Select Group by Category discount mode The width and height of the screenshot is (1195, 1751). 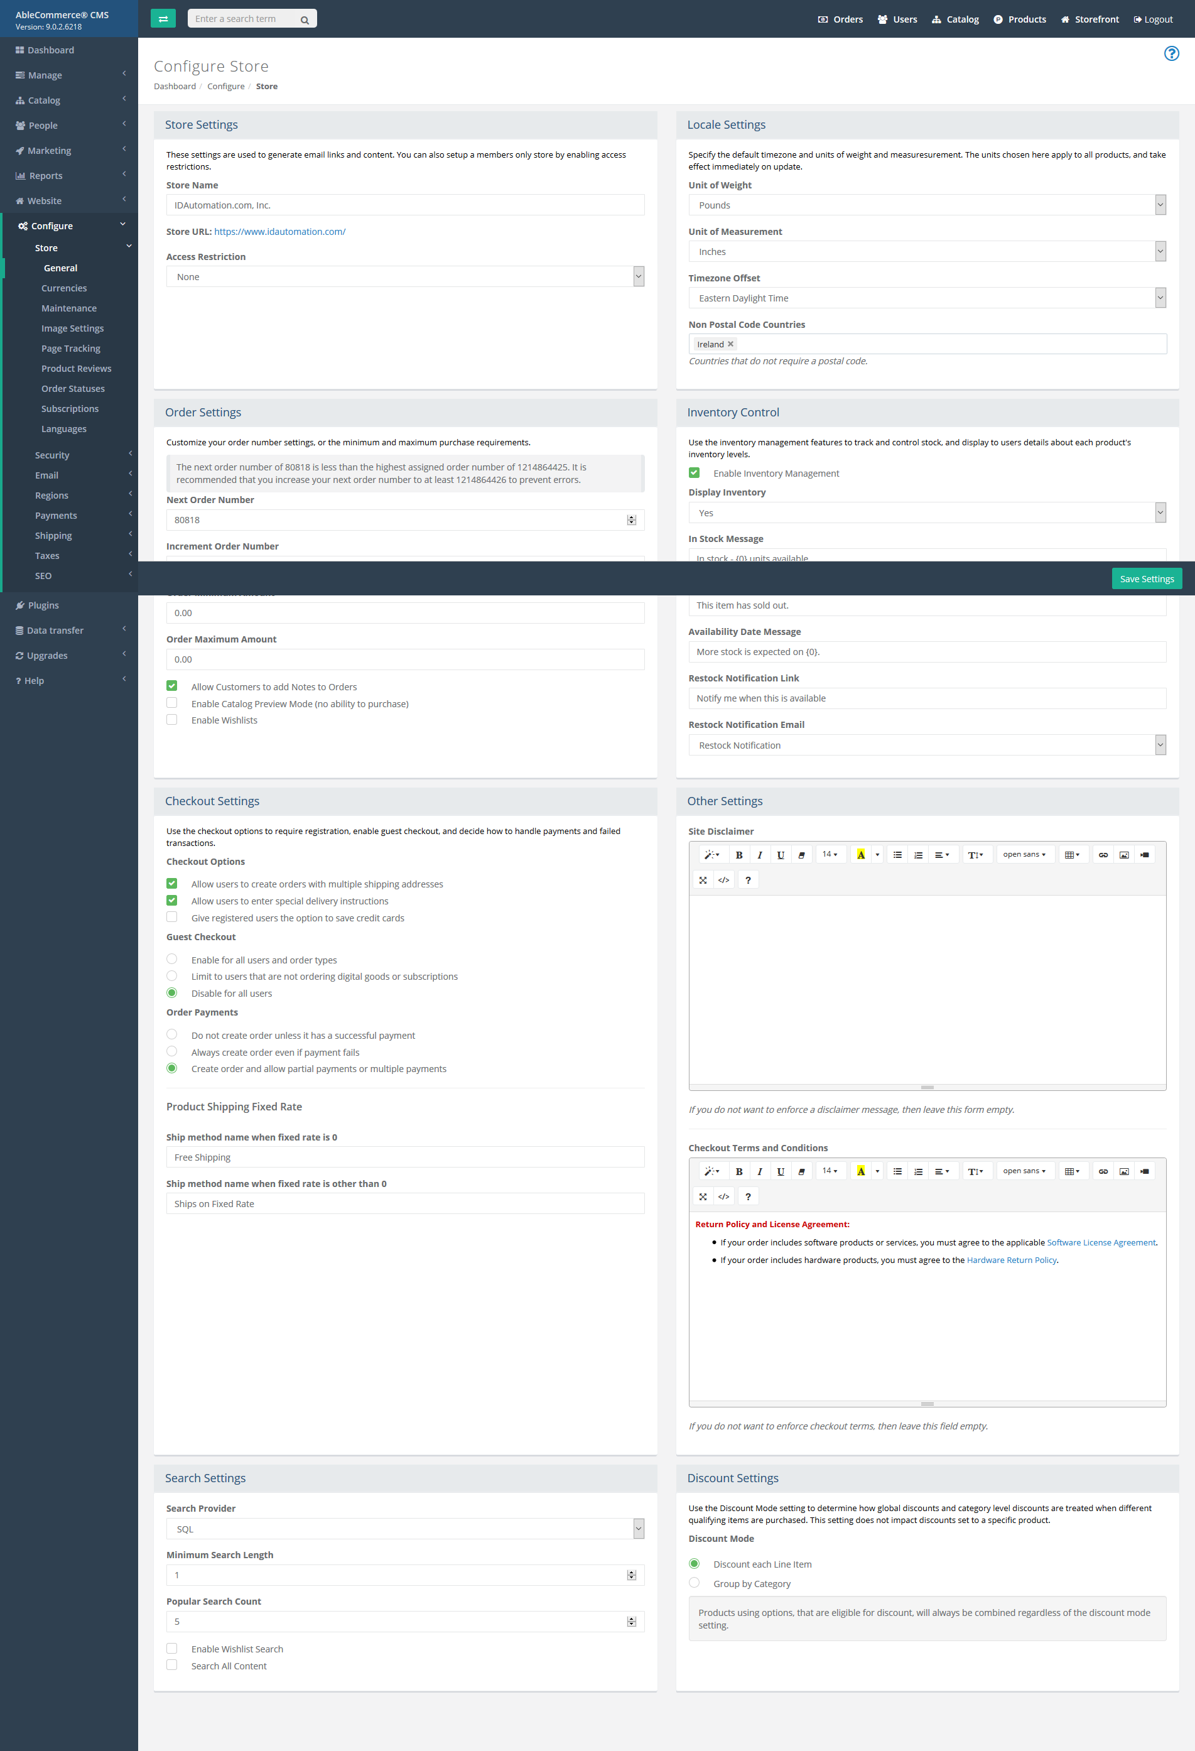coord(694,1583)
